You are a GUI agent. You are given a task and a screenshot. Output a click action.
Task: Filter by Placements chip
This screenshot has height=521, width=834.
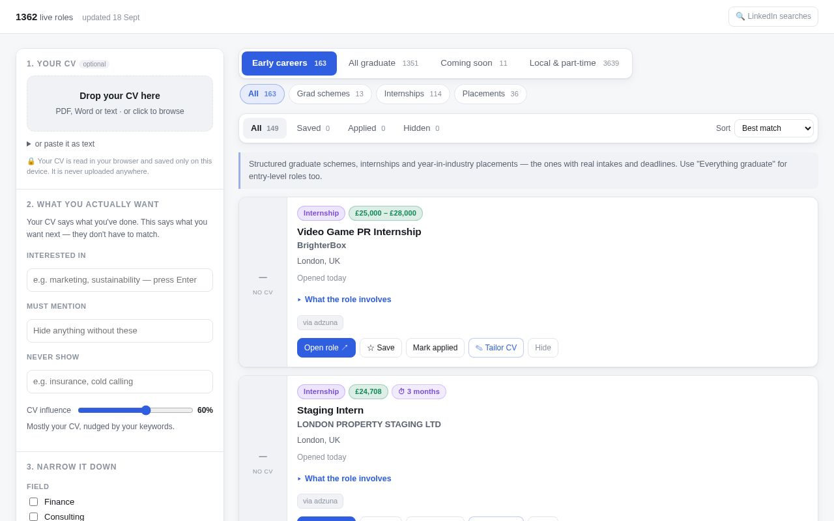491,94
